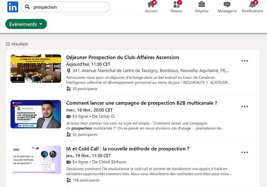Open options menu for Déjeuner Prospection event
The width and height of the screenshot is (267, 187).
point(245,61)
